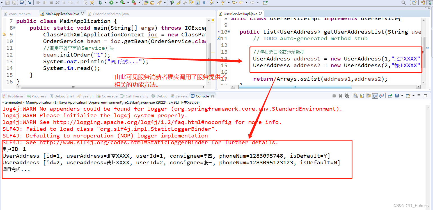Close the UserServiceImpl.java tab
Viewport: 433px width, 210px height.
pos(261,13)
